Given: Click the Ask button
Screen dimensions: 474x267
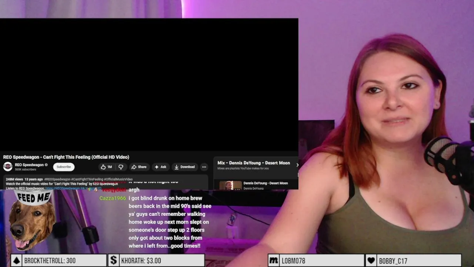Looking at the screenshot, I should point(160,167).
